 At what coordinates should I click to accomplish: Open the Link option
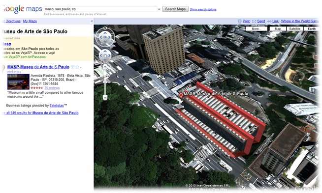(x=275, y=21)
